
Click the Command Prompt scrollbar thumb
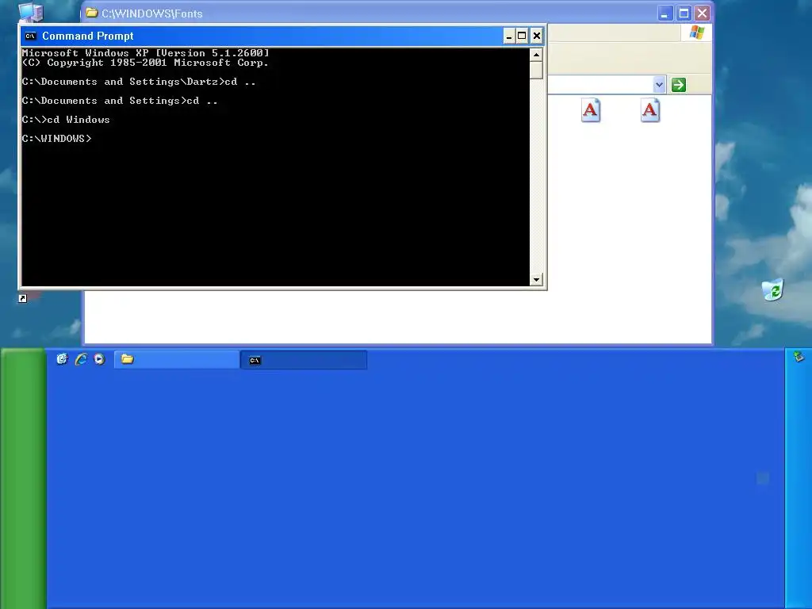[536, 70]
